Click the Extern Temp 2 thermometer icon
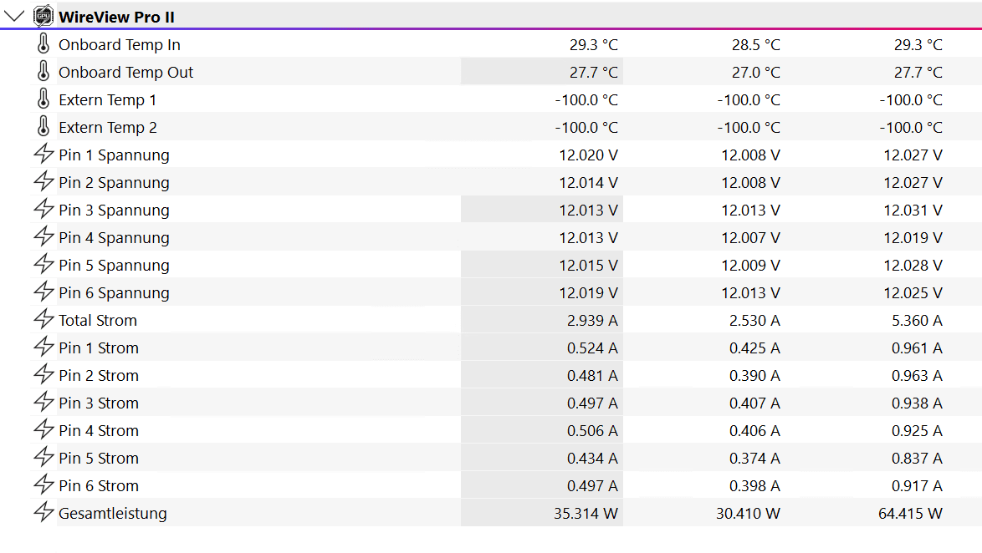This screenshot has width=982, height=553. 43,127
